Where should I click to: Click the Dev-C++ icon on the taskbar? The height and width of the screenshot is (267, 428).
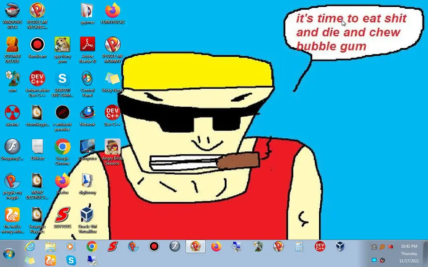pyautogui.click(x=320, y=247)
